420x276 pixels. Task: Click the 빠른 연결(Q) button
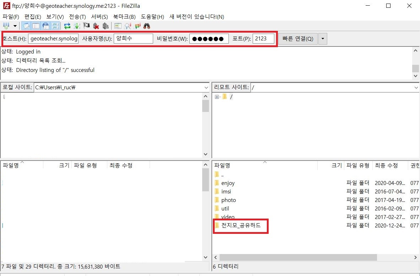click(x=298, y=39)
